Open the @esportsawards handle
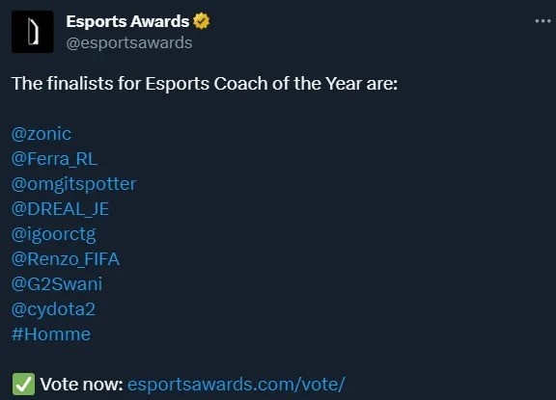The width and height of the screenshot is (556, 400). (x=129, y=43)
